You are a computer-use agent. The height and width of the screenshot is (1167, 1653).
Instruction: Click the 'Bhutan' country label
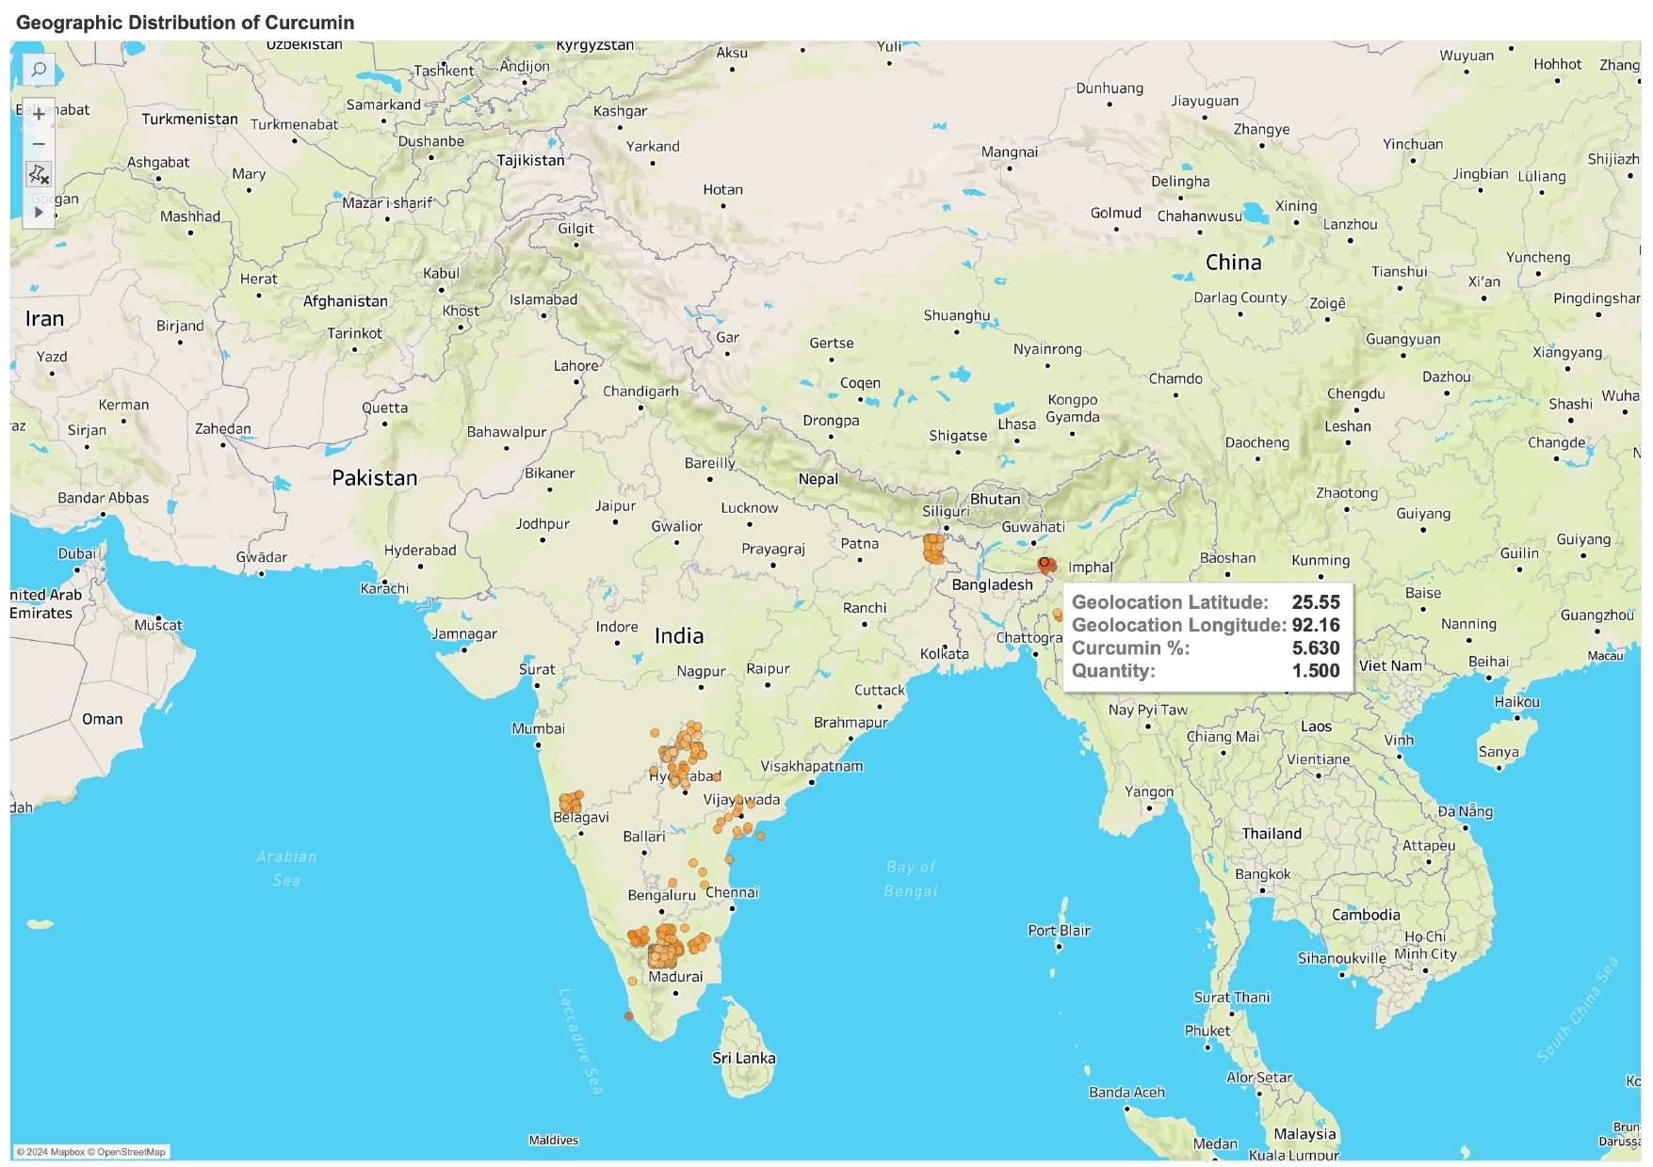(996, 499)
